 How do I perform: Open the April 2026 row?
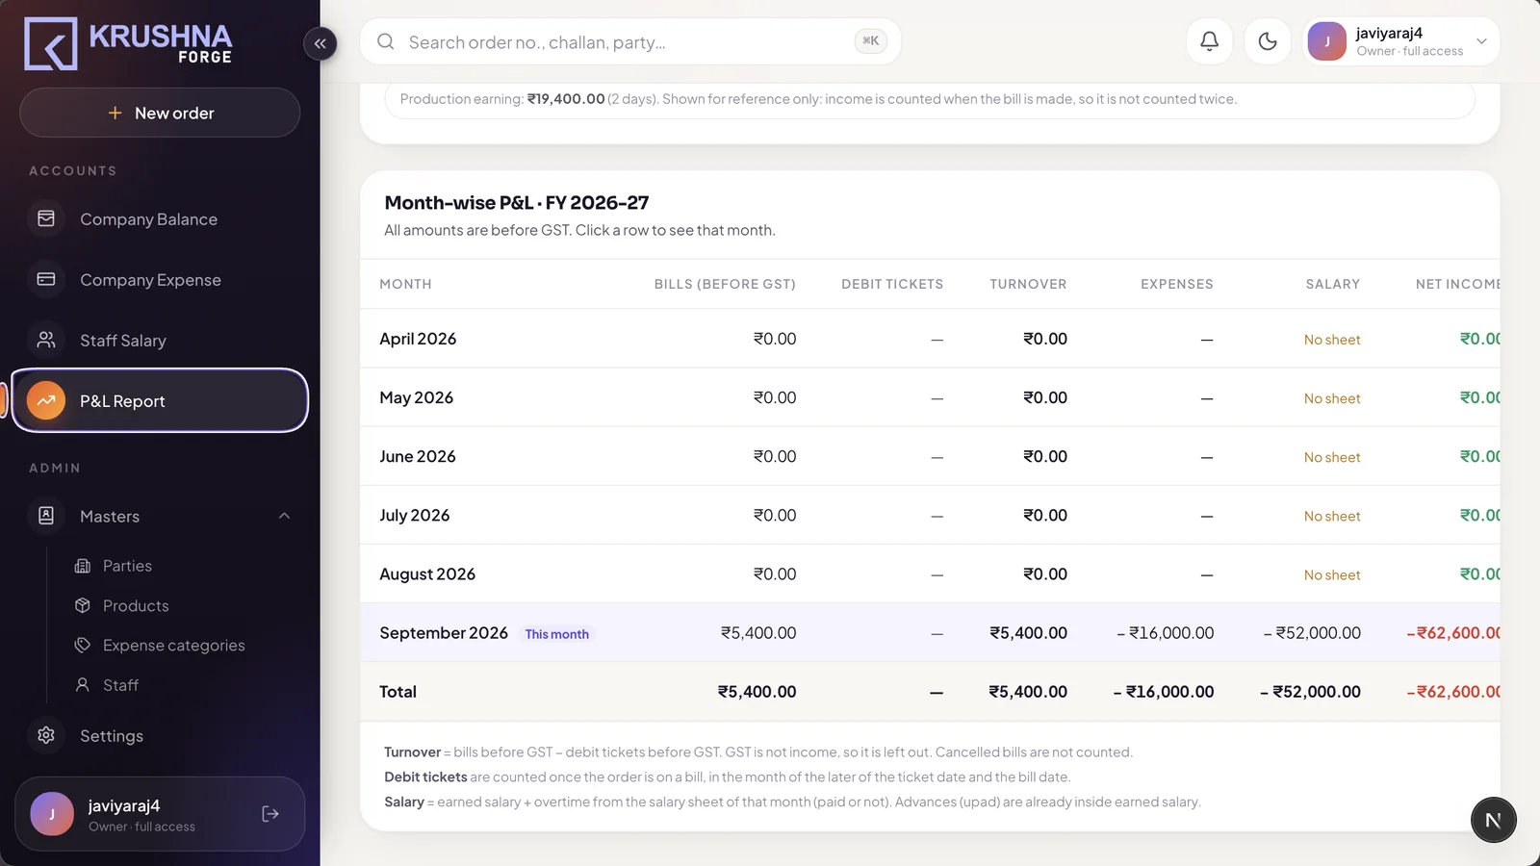(x=930, y=339)
